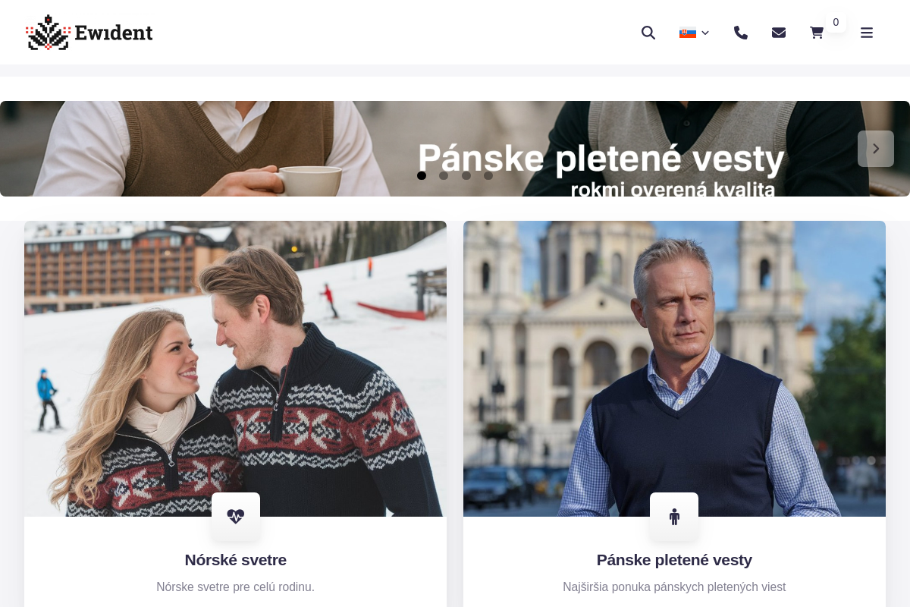The width and height of the screenshot is (910, 607).
Task: Open the Nórské svetre heading link
Action: pyautogui.click(x=236, y=560)
